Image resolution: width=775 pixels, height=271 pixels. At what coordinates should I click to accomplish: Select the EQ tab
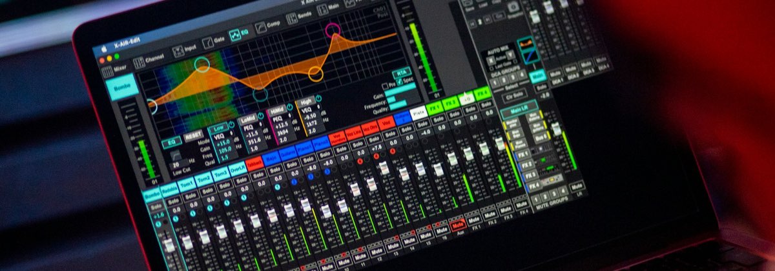238,34
